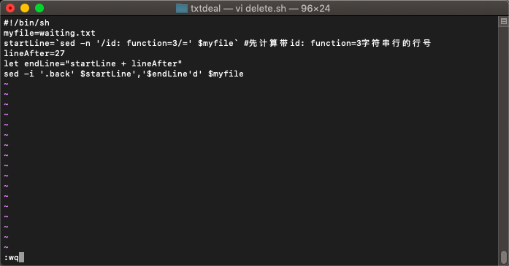Click the scrollbar thumb at bottom right

pyautogui.click(x=503, y=257)
